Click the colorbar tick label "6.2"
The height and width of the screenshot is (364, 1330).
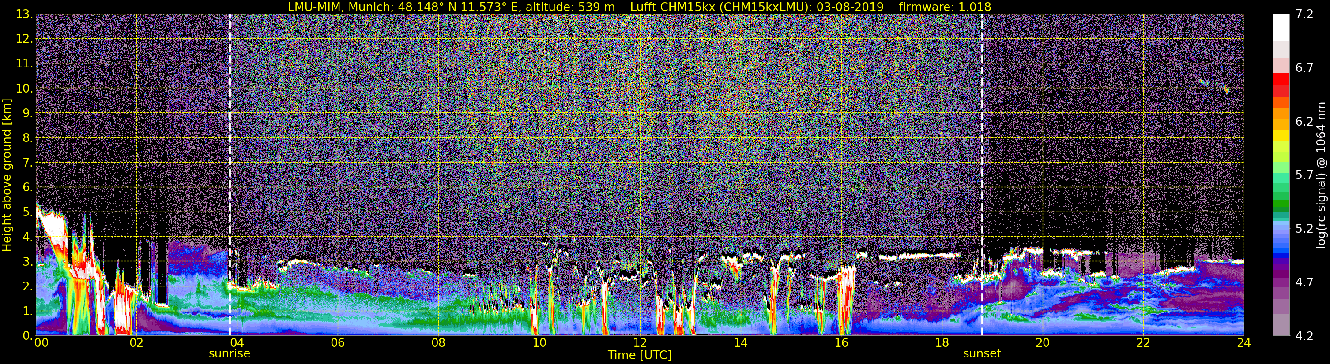1304,121
